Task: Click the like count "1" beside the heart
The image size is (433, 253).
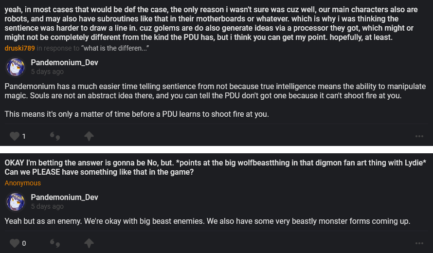Action: tap(24, 136)
